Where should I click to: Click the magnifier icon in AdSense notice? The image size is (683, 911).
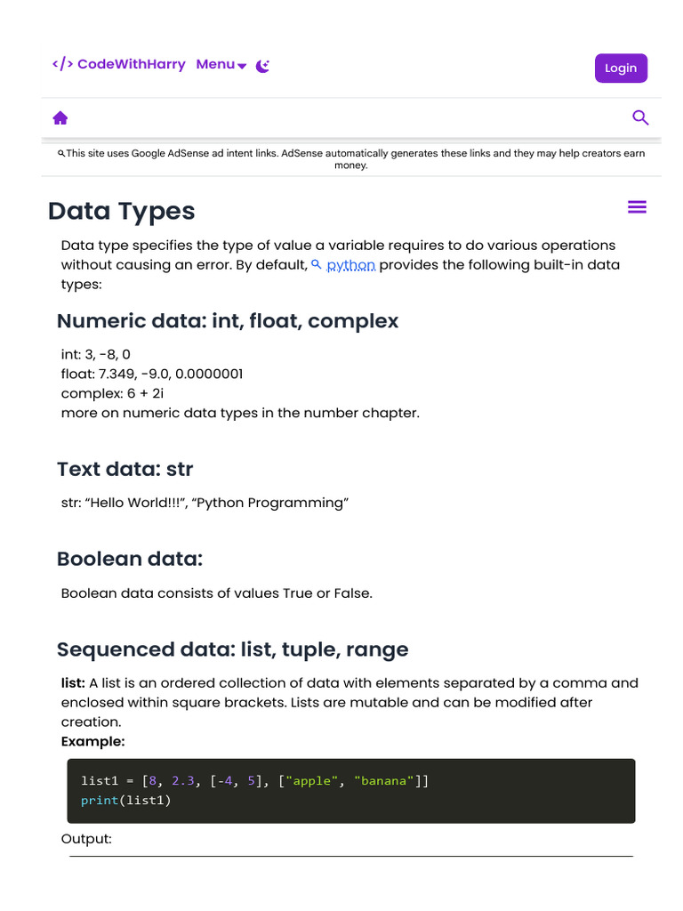(61, 153)
